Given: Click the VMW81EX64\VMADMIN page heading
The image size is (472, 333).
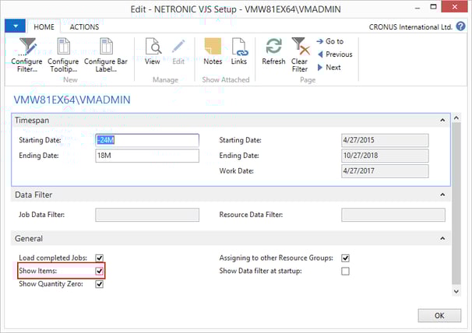Looking at the screenshot, I should tap(72, 100).
